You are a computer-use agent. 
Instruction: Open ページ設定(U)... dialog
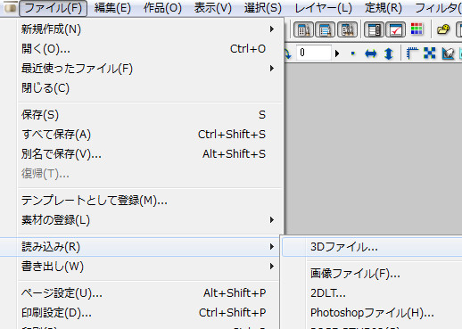click(148, 293)
